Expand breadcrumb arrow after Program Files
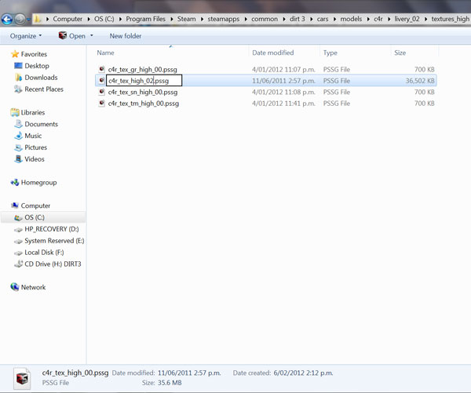This screenshot has width=471, height=393. (x=171, y=19)
